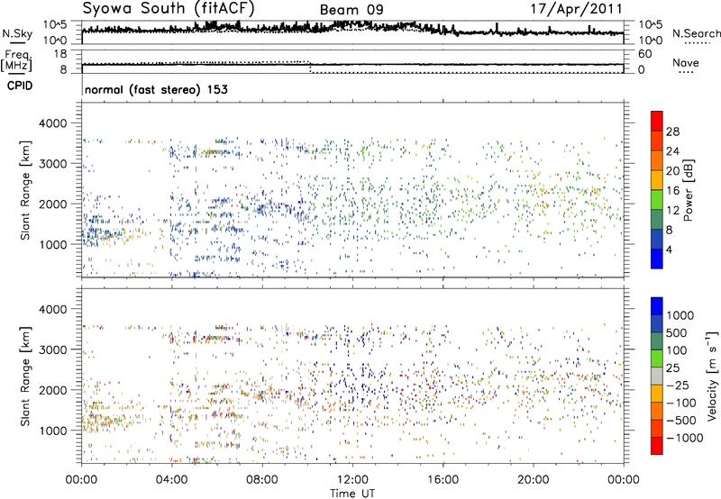
Task: Select the 1000 km tick in velocity panel
Action: coord(52,431)
